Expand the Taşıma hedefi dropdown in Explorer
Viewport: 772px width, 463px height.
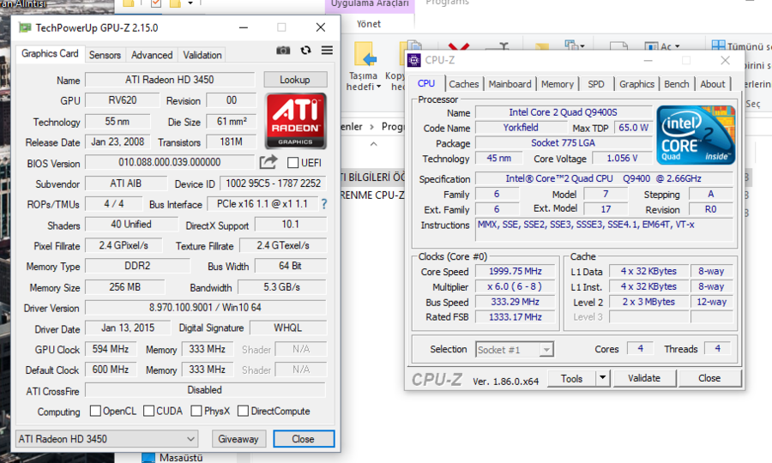[378, 87]
